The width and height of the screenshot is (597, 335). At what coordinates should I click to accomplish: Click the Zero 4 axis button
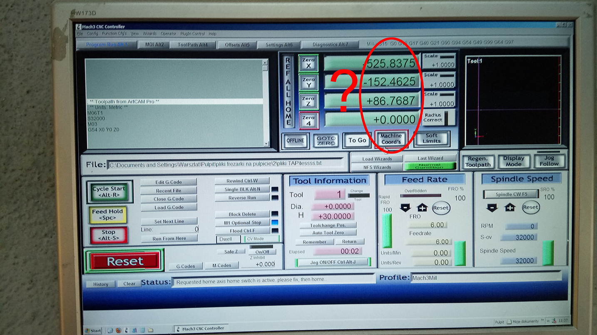(x=308, y=121)
